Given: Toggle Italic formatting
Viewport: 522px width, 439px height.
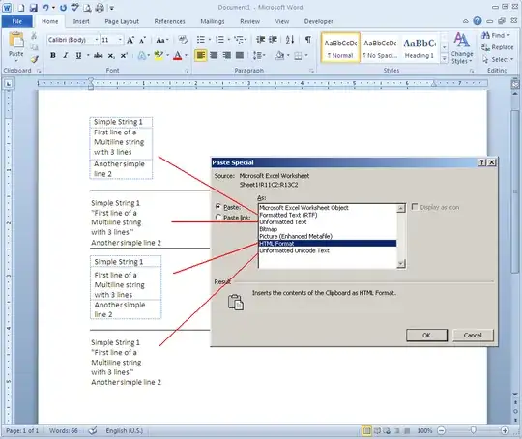Looking at the screenshot, I should click(x=66, y=56).
